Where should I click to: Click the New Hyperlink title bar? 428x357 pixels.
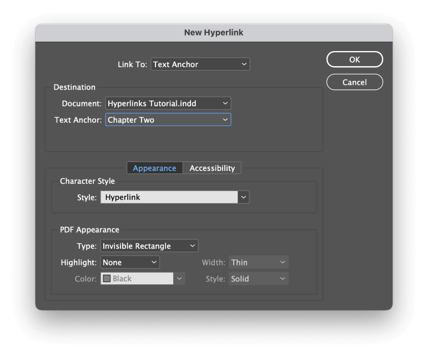[214, 33]
